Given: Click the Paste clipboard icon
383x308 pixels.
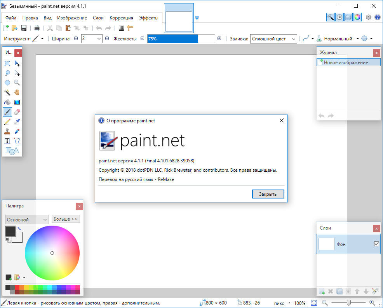Looking at the screenshot, I should [68, 28].
